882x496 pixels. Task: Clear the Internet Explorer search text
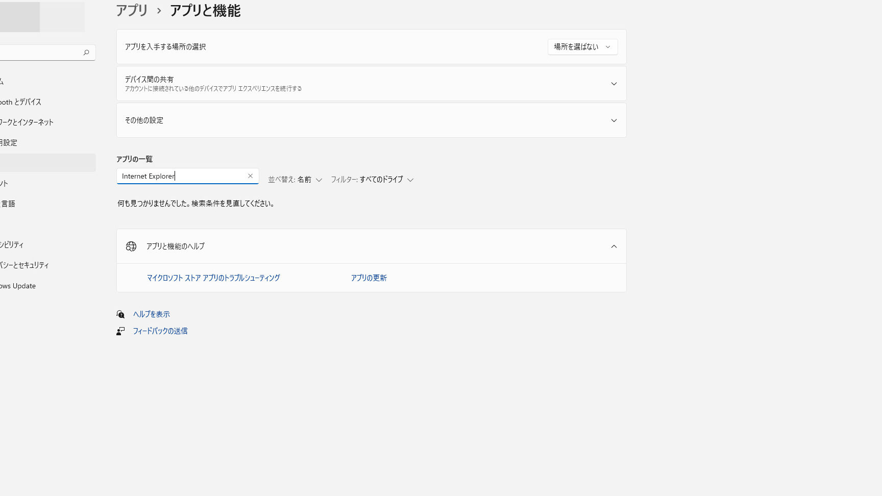tap(250, 176)
